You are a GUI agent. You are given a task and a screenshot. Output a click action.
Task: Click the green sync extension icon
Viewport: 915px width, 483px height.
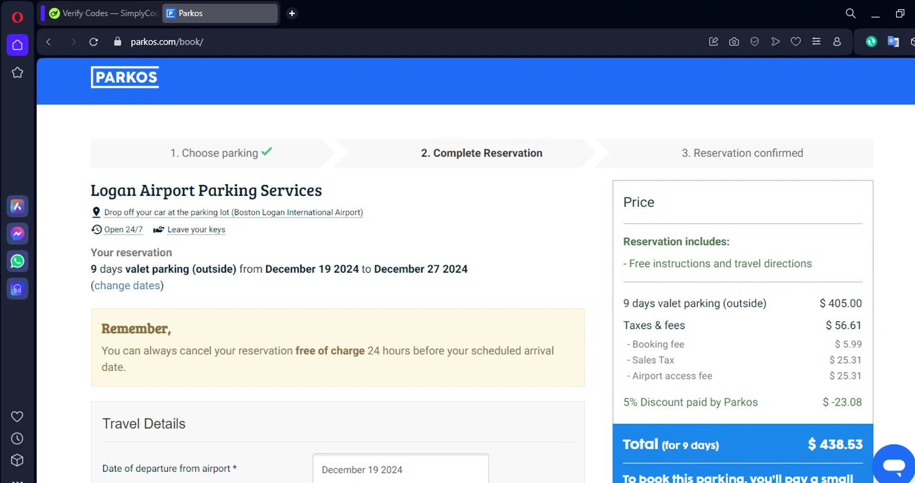point(871,41)
